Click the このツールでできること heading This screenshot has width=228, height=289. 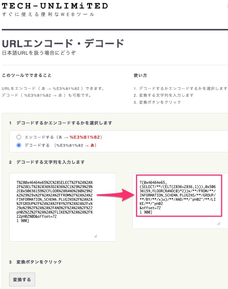pyautogui.click(x=27, y=75)
